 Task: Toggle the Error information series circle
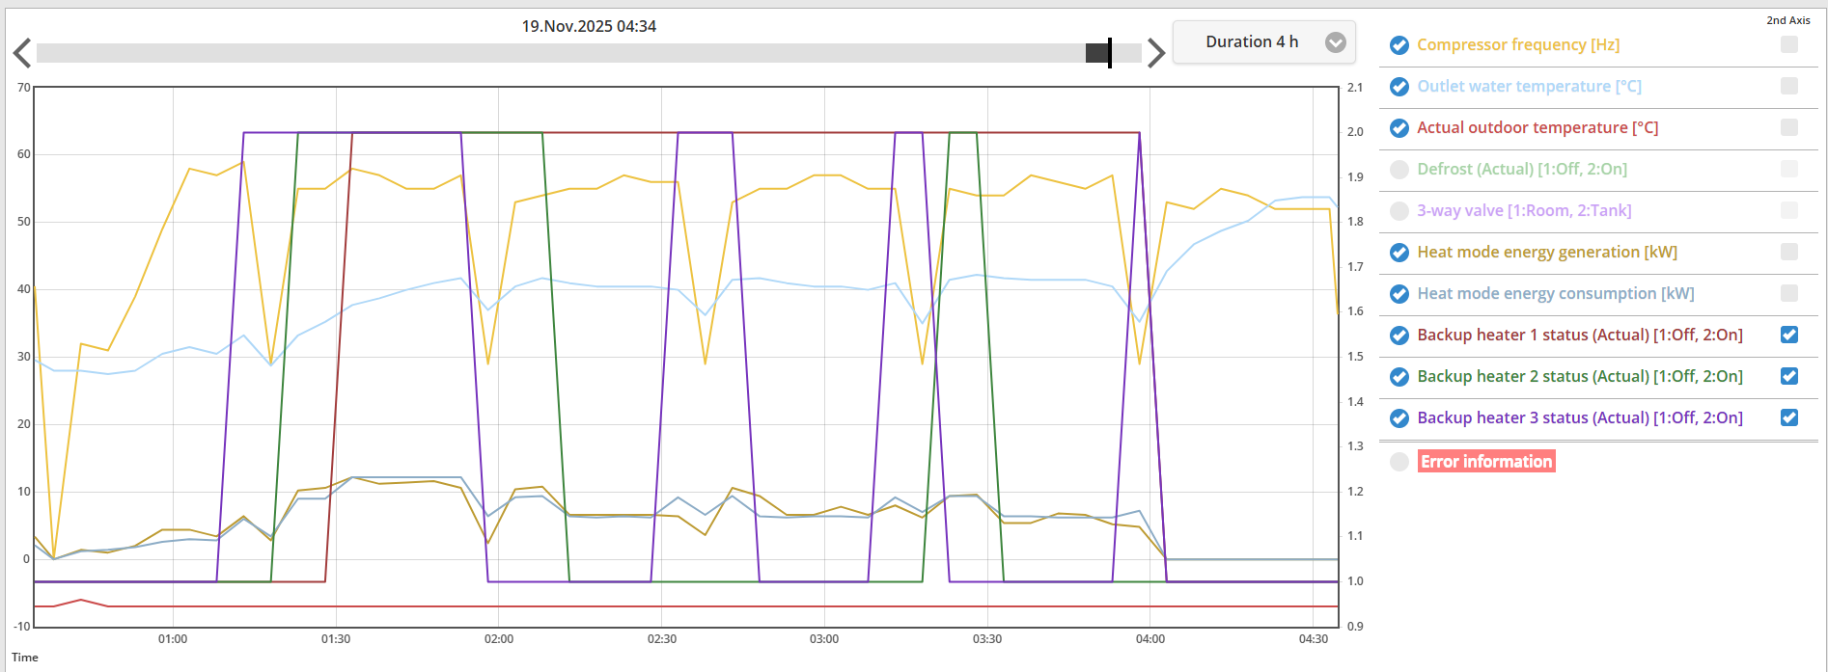pos(1399,462)
